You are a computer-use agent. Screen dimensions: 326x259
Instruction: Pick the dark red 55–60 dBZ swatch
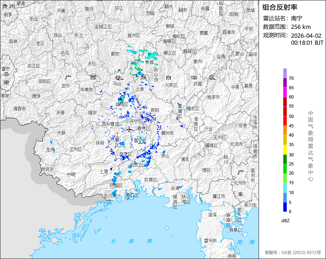point(285,102)
